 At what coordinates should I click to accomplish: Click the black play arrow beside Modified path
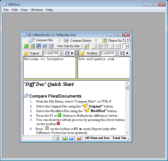tap(128, 53)
